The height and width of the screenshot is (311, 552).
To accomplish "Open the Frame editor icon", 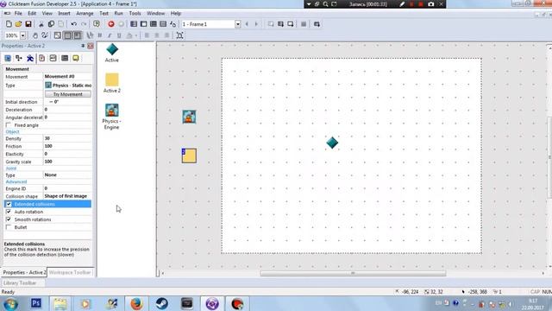I will click(144, 24).
